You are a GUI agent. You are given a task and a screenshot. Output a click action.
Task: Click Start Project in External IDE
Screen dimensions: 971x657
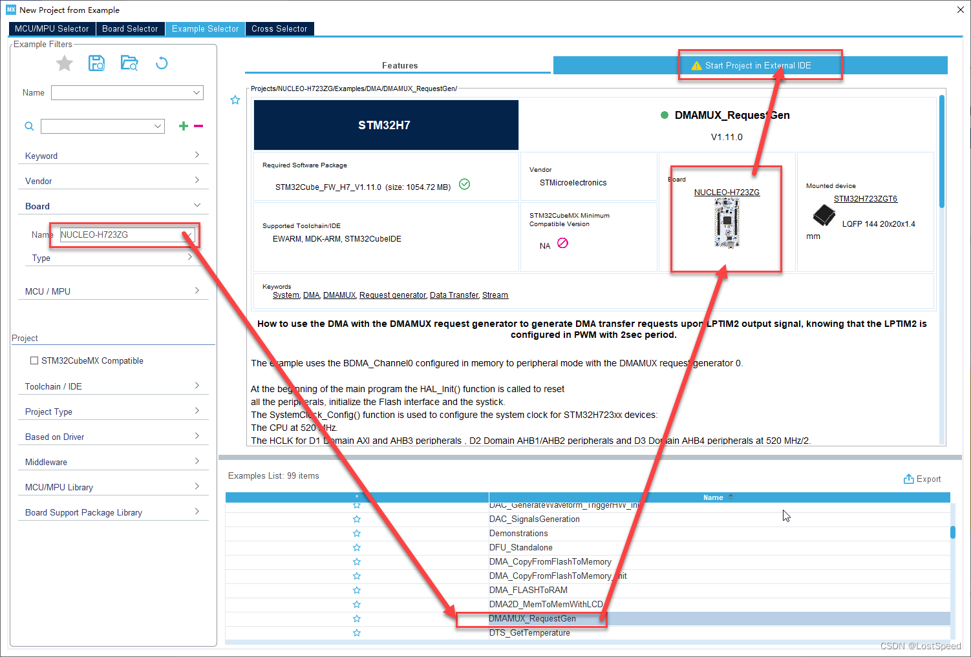point(751,65)
